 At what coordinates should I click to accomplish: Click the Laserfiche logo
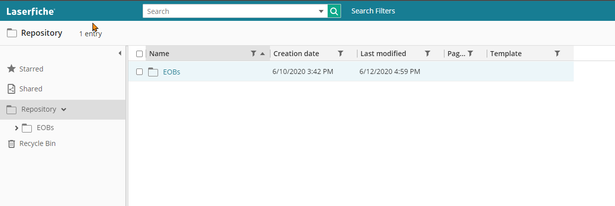point(31,11)
